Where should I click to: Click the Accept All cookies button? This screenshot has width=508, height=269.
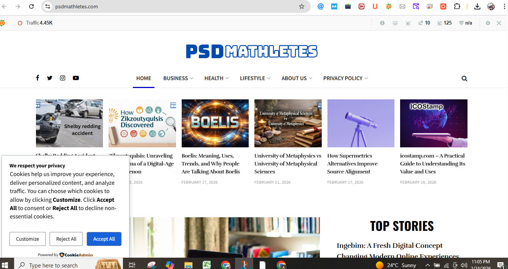point(104,239)
